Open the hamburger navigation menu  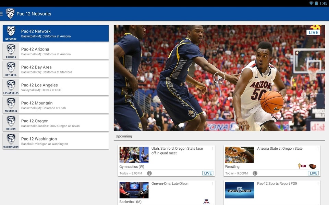(x=1, y=14)
